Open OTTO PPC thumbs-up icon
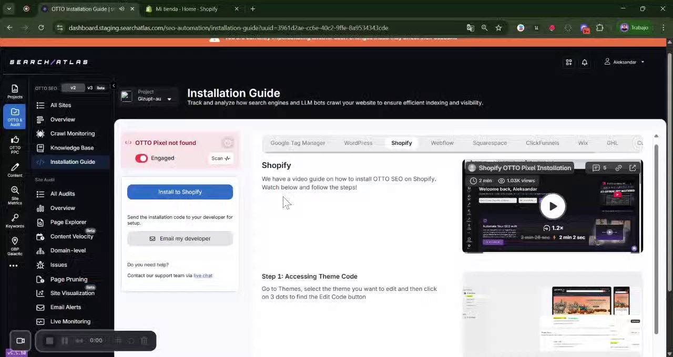The height and width of the screenshot is (357, 673). pos(15,144)
